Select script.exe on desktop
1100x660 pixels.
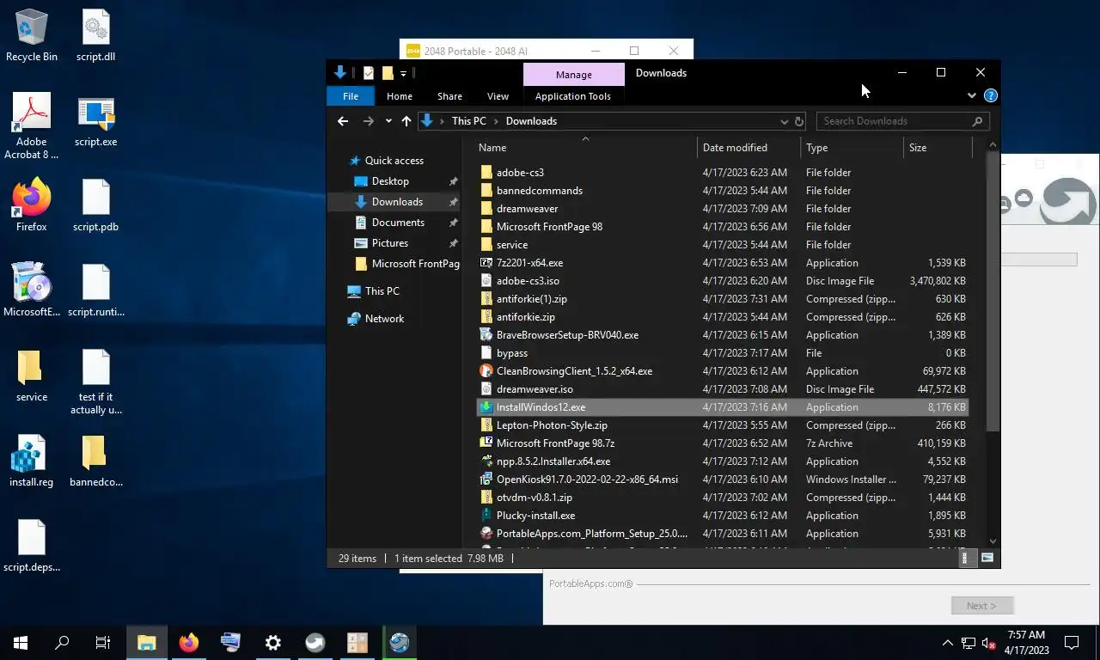pyautogui.click(x=96, y=121)
